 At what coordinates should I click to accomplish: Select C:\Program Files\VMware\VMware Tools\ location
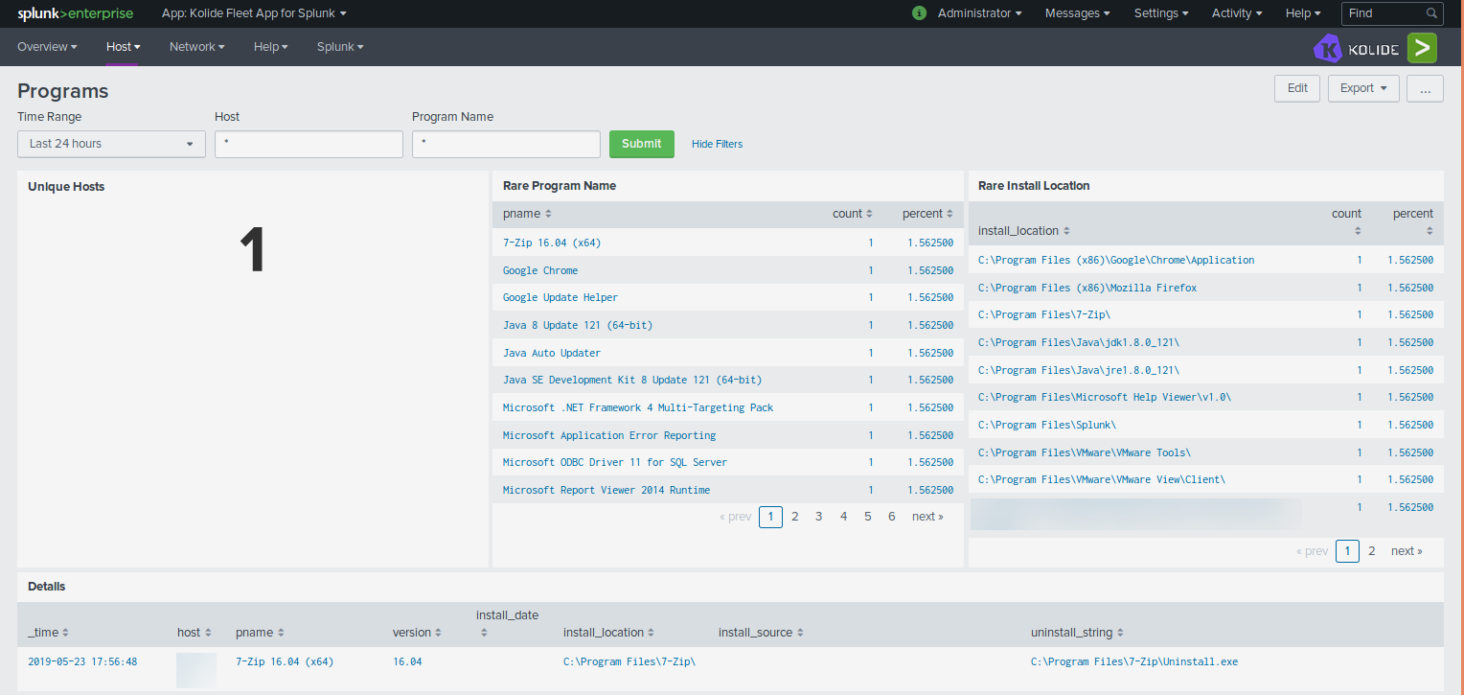(1085, 452)
